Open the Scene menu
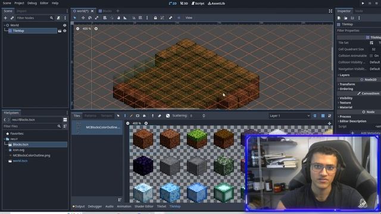The image size is (381, 214). (7, 3)
